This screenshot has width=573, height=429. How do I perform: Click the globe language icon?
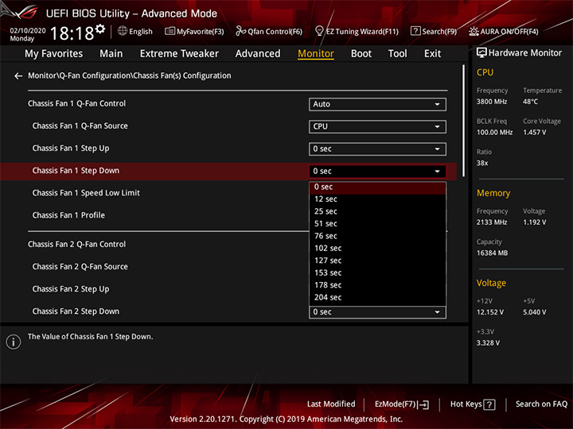(123, 31)
